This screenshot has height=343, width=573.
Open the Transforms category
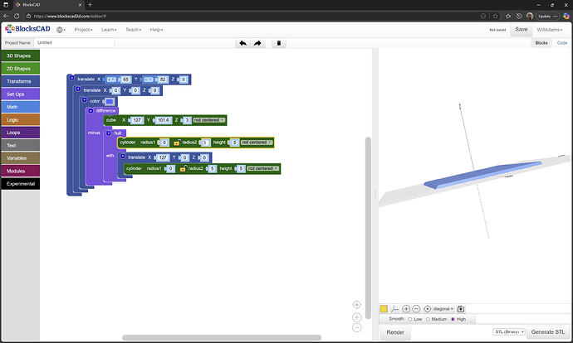pos(21,81)
